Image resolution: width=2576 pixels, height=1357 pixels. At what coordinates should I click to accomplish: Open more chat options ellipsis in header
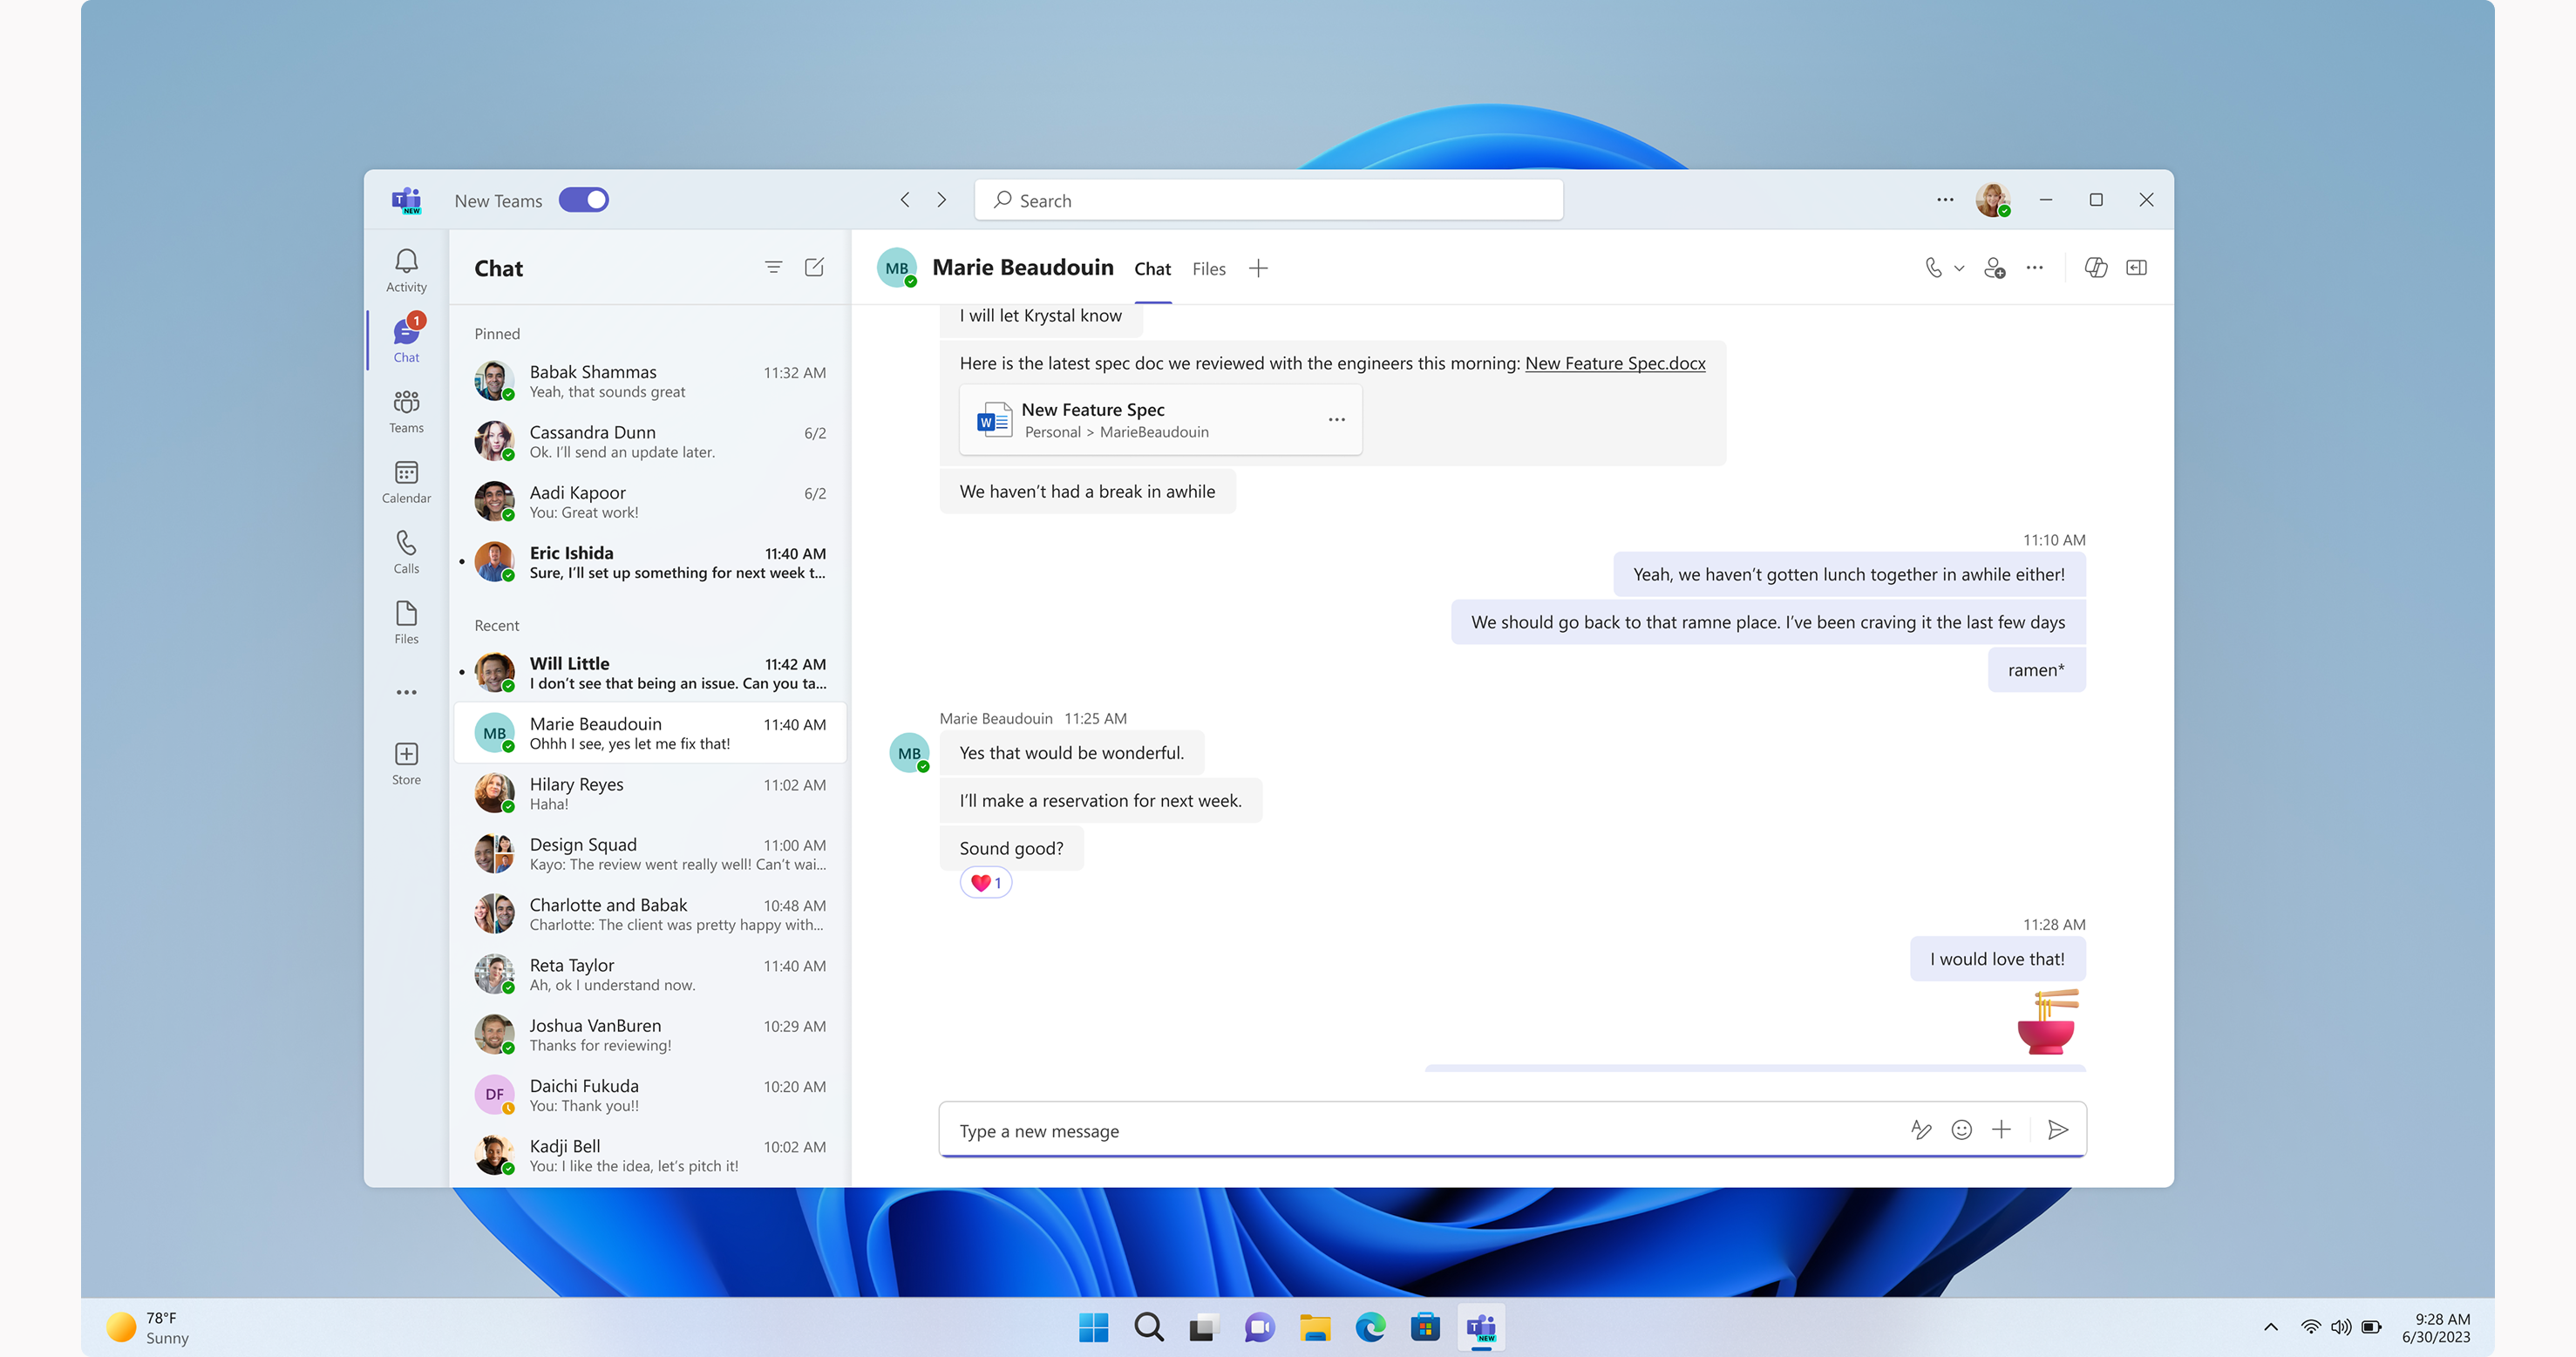click(x=2035, y=267)
